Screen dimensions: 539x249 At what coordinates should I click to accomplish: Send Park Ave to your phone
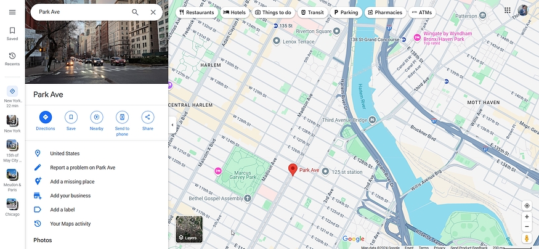pyautogui.click(x=122, y=123)
